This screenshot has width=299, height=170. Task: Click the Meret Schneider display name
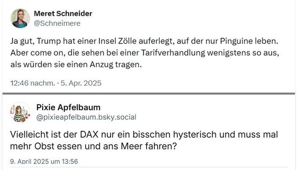[x=63, y=14]
